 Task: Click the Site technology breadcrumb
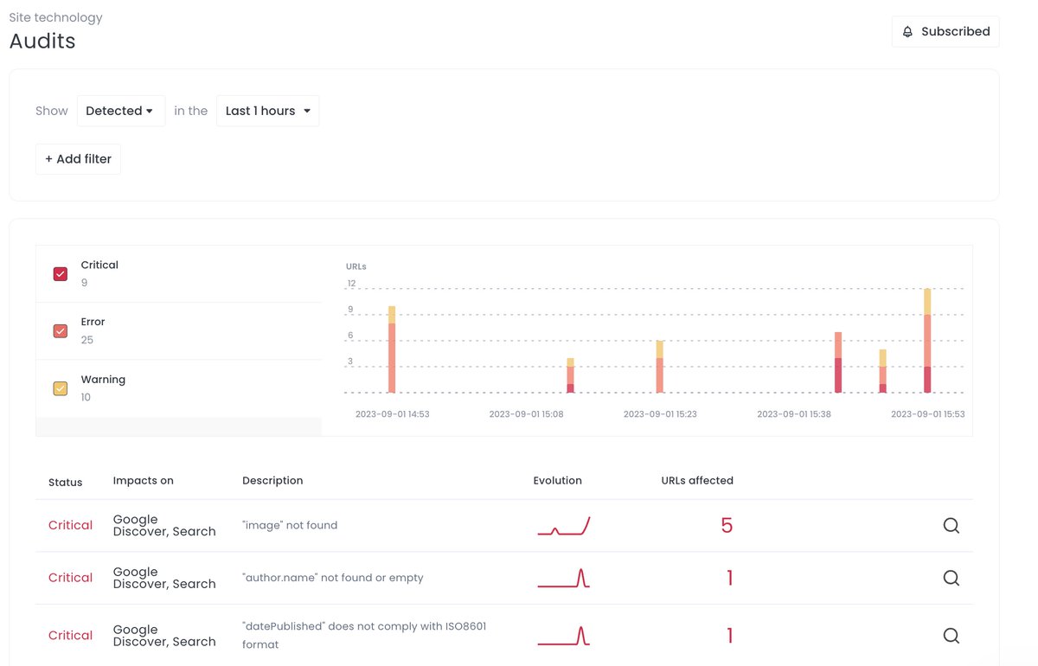(x=55, y=17)
